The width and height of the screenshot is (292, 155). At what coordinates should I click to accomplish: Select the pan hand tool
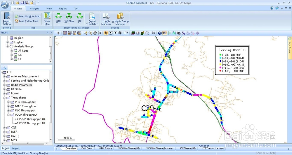[x=95, y=33]
